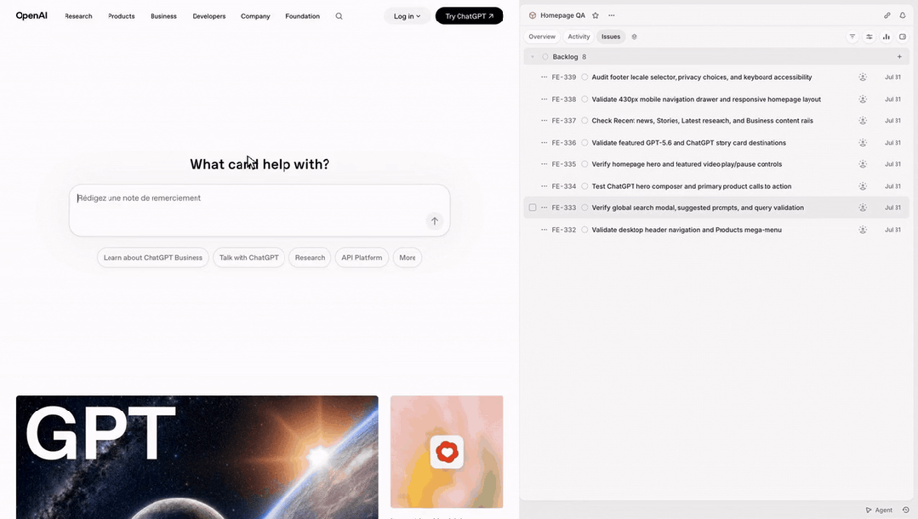Focus the ChatGPT prompt input box
This screenshot has width=918, height=519.
(x=259, y=210)
